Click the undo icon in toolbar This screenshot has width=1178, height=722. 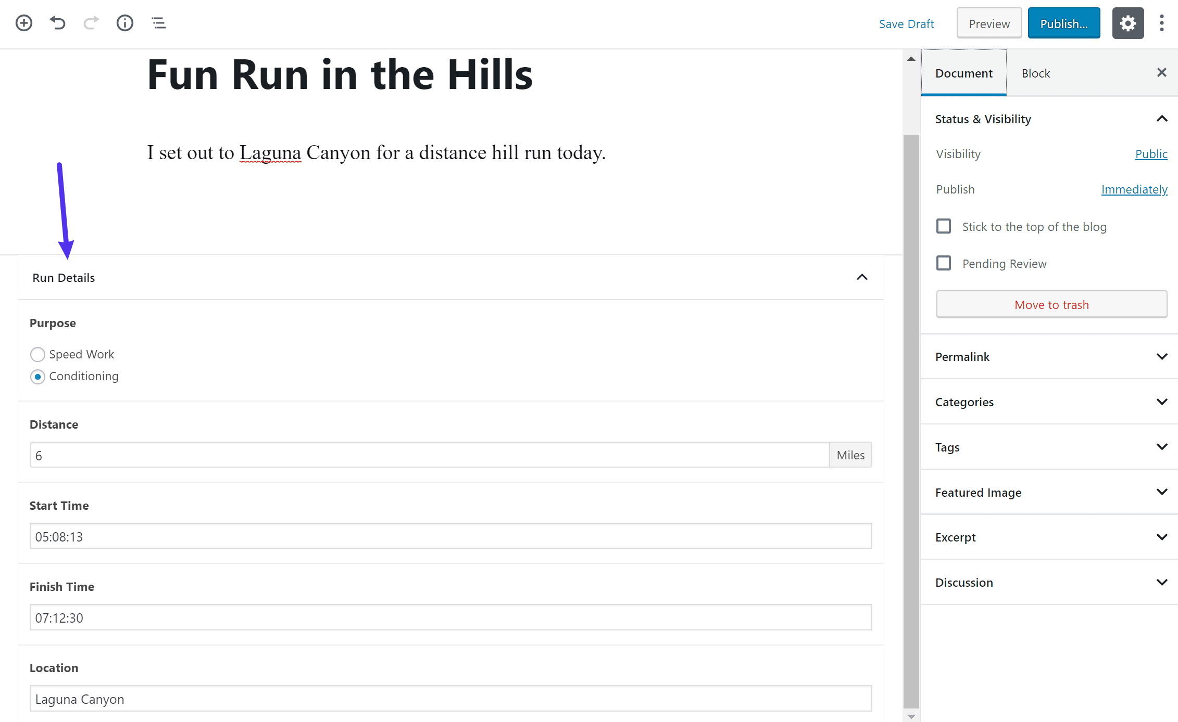(56, 23)
